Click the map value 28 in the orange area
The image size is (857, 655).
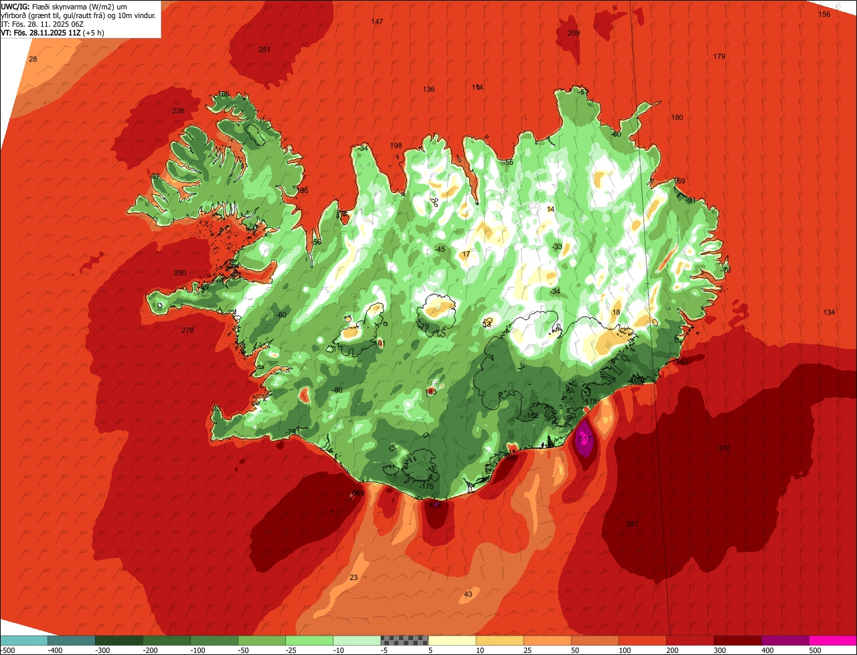(33, 60)
